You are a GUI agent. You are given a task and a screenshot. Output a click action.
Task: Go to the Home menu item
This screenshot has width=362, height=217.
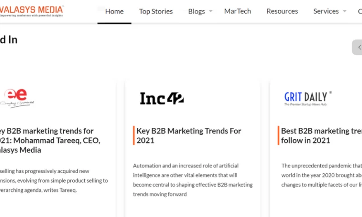tap(114, 11)
